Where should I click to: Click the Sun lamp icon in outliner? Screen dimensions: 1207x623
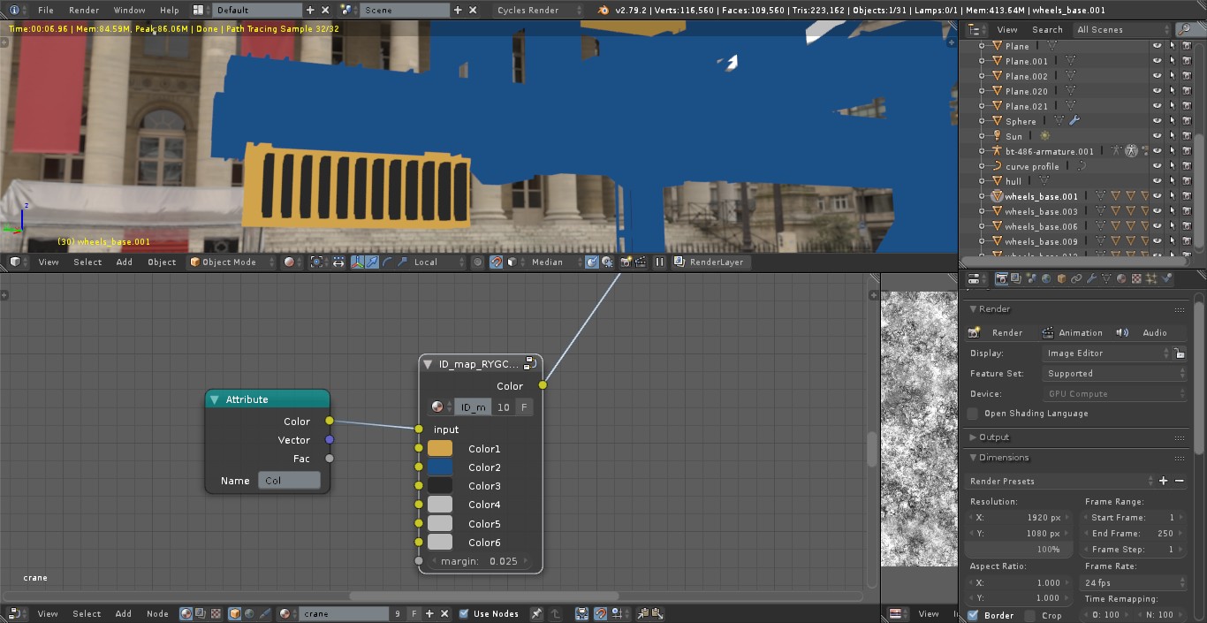pos(997,136)
